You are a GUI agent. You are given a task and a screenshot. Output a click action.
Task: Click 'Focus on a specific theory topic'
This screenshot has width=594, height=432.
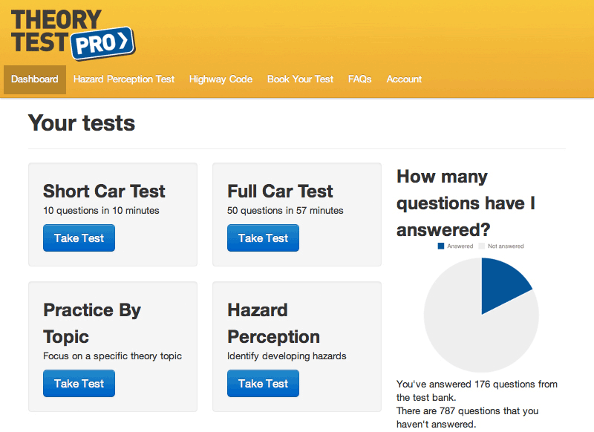[113, 356]
